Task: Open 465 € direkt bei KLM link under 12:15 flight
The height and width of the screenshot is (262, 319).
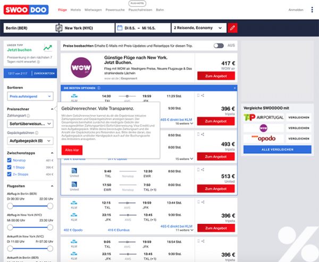Action: [x=177, y=226]
